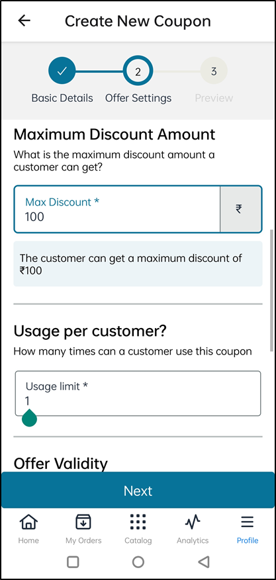This screenshot has width=276, height=580.
Task: Focus the Max Discount input field
Action: (x=117, y=210)
